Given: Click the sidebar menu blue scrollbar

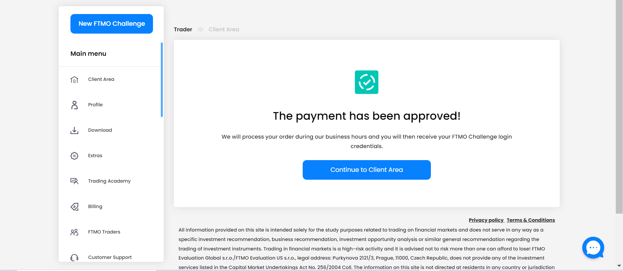Looking at the screenshot, I should [x=162, y=80].
